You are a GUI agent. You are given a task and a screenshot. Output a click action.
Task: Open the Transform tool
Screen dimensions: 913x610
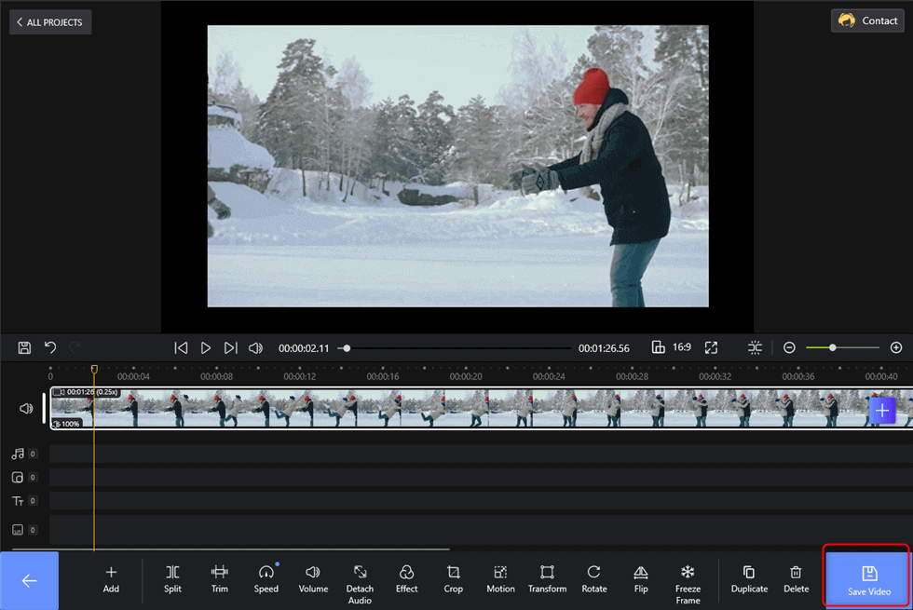click(548, 579)
